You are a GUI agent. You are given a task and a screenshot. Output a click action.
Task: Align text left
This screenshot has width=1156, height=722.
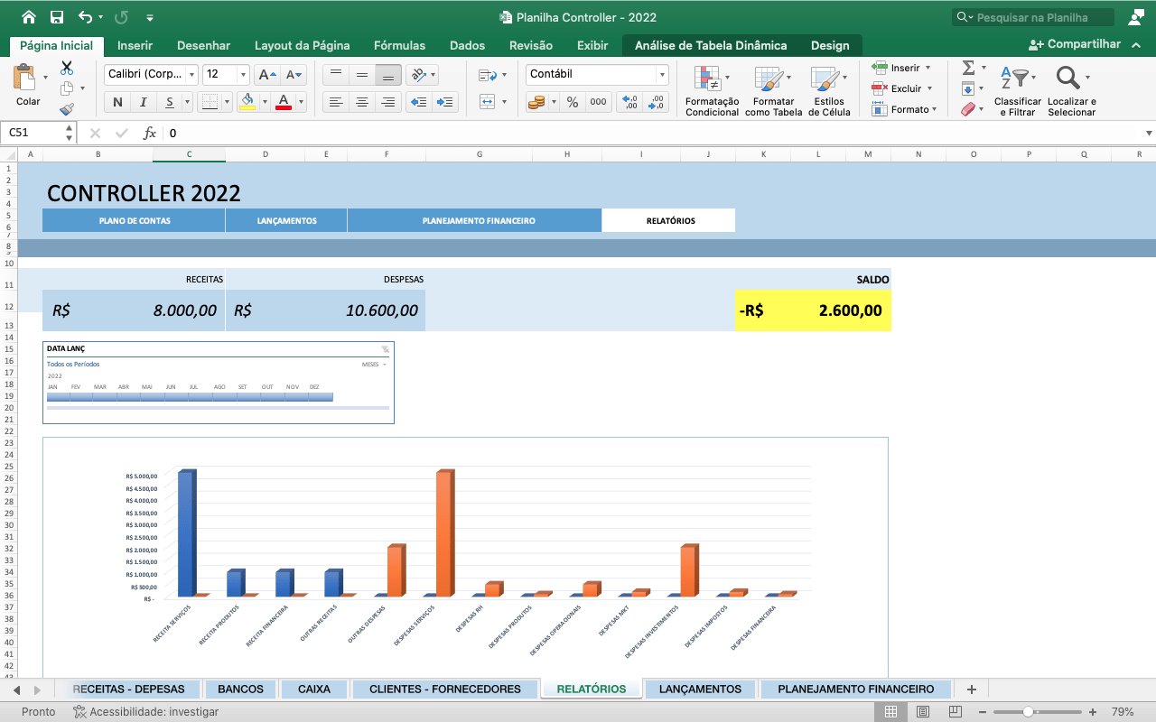pos(335,102)
